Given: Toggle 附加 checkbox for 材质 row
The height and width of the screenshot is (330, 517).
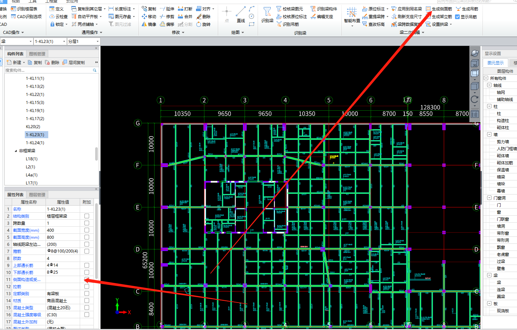Looking at the screenshot, I should click(x=87, y=300).
